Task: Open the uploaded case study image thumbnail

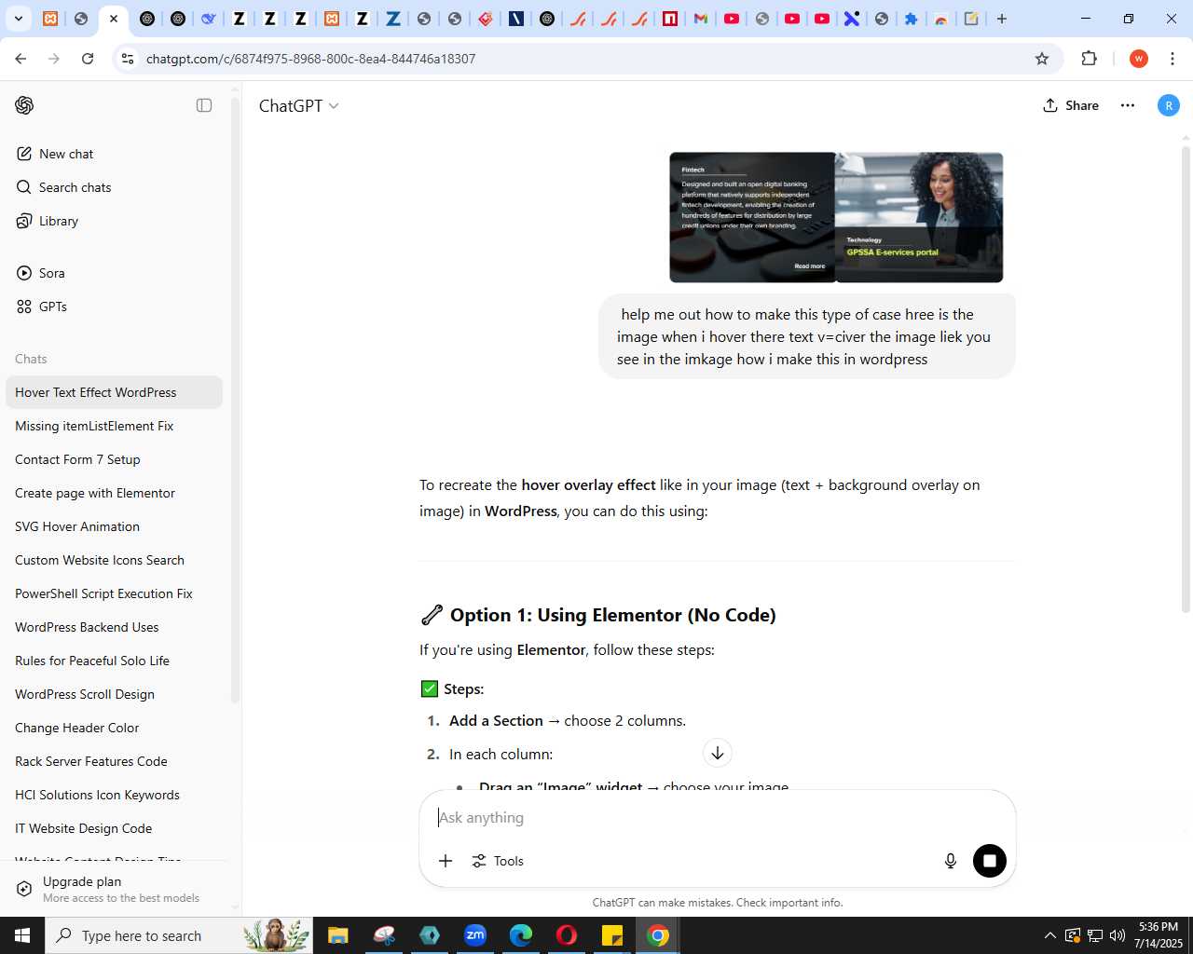Action: coord(836,217)
